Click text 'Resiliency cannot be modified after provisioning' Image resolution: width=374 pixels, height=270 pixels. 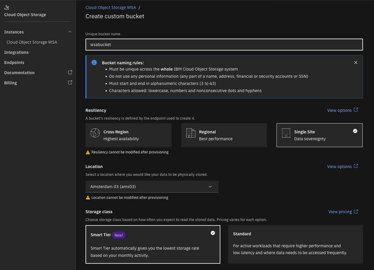130,152
